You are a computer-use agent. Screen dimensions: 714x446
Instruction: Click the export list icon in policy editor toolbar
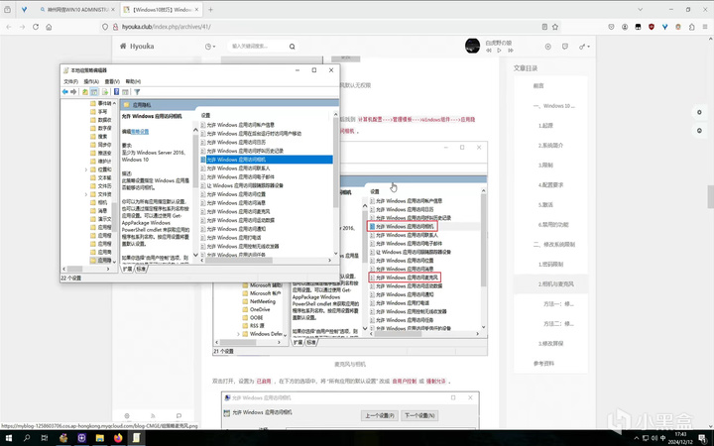point(105,92)
